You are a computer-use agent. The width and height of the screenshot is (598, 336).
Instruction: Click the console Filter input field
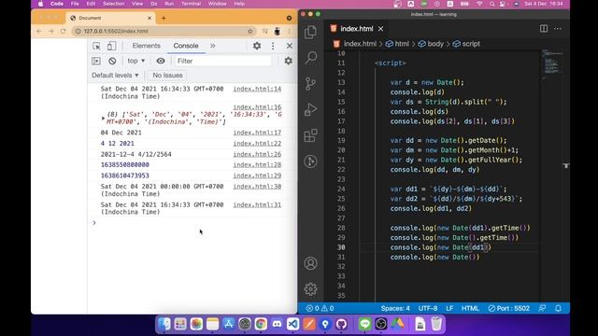[223, 61]
